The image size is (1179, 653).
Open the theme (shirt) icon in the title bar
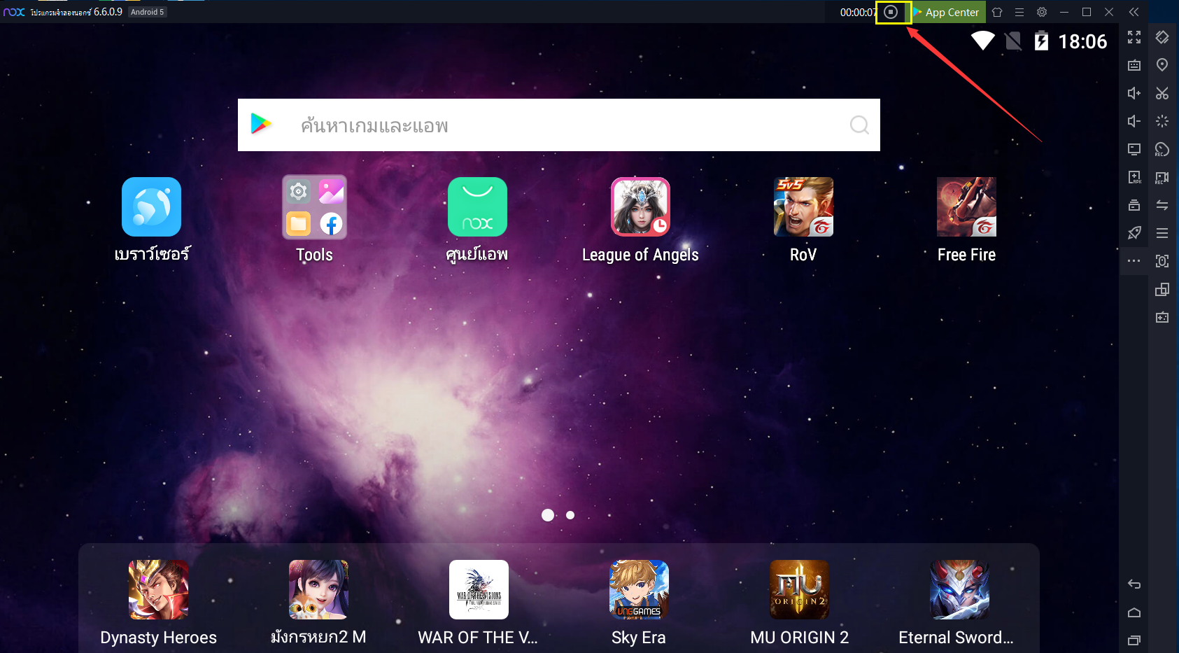pyautogui.click(x=997, y=12)
